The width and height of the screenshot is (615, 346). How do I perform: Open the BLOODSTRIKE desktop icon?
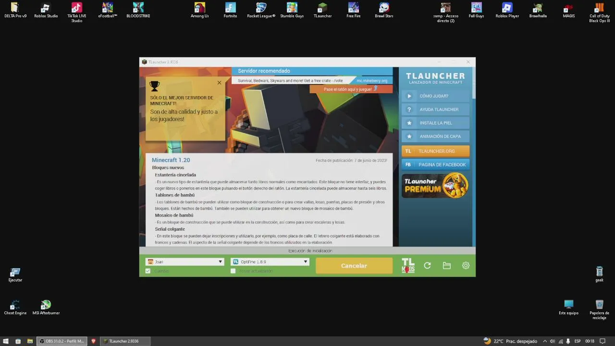coord(138,11)
